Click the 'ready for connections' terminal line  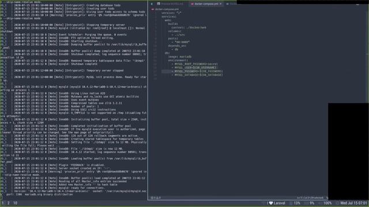59,188
